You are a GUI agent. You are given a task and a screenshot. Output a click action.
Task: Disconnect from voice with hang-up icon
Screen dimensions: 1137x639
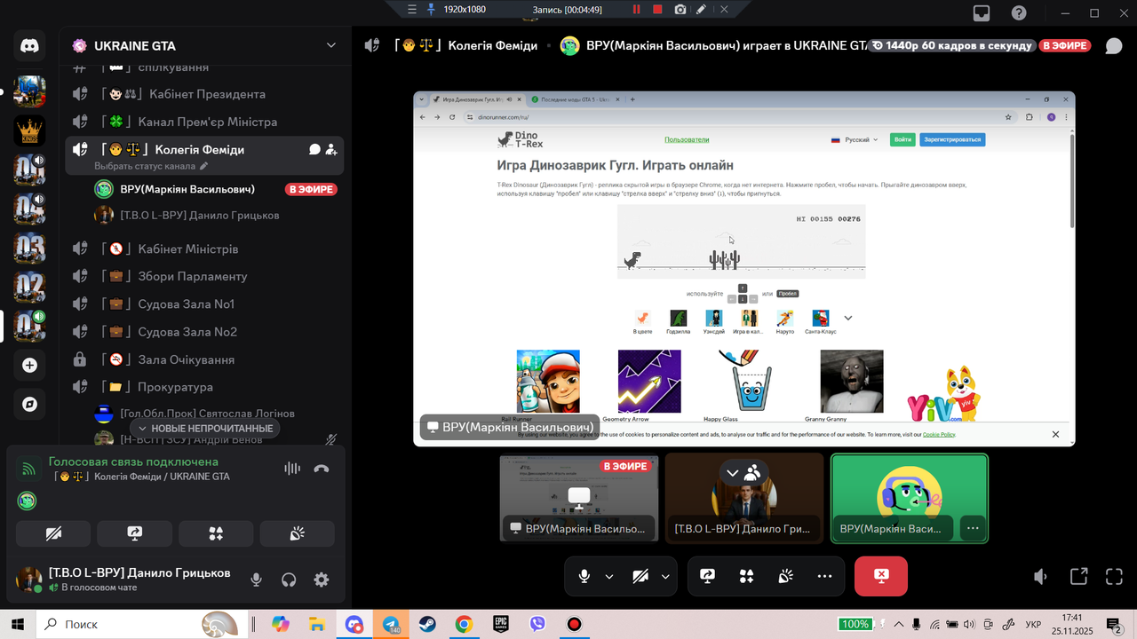tap(322, 469)
